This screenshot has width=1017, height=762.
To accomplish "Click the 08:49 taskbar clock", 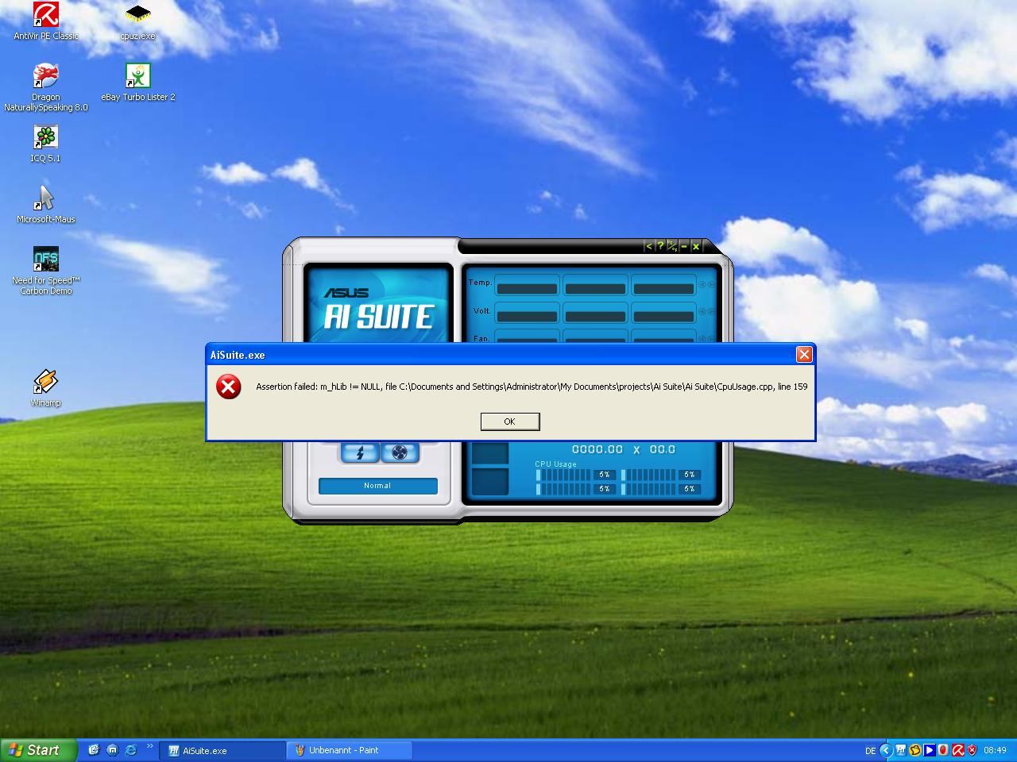I will (995, 750).
